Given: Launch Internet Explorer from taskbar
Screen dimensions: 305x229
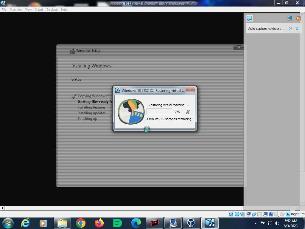Looking at the screenshot, I should click(x=25, y=223).
